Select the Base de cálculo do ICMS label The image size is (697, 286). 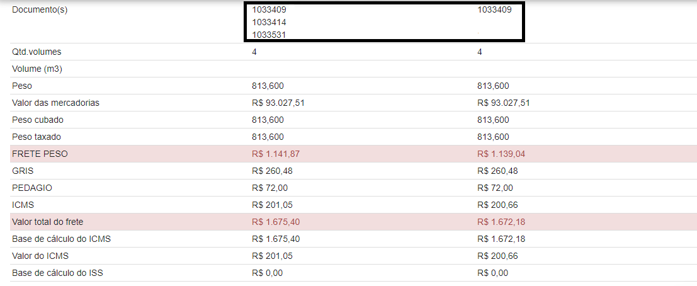tap(62, 239)
